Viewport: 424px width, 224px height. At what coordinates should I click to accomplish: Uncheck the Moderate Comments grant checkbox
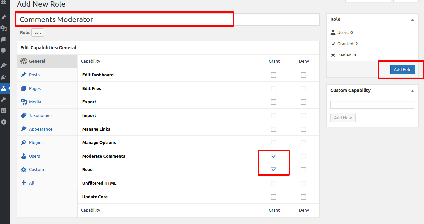[x=273, y=156]
